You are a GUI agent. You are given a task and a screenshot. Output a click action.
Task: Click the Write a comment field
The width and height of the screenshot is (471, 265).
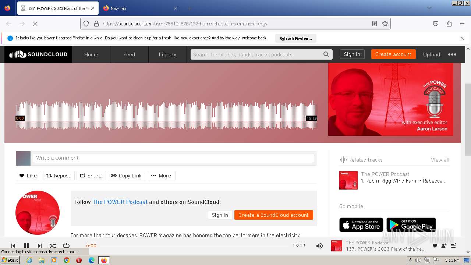(x=173, y=158)
